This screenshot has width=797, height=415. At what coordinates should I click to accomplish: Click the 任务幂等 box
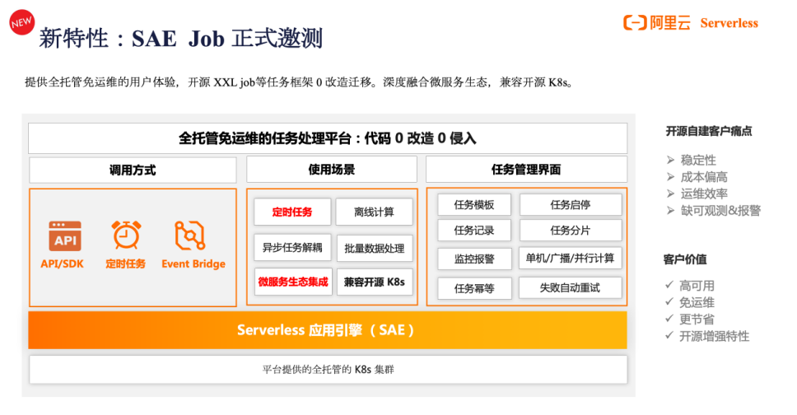(x=474, y=288)
